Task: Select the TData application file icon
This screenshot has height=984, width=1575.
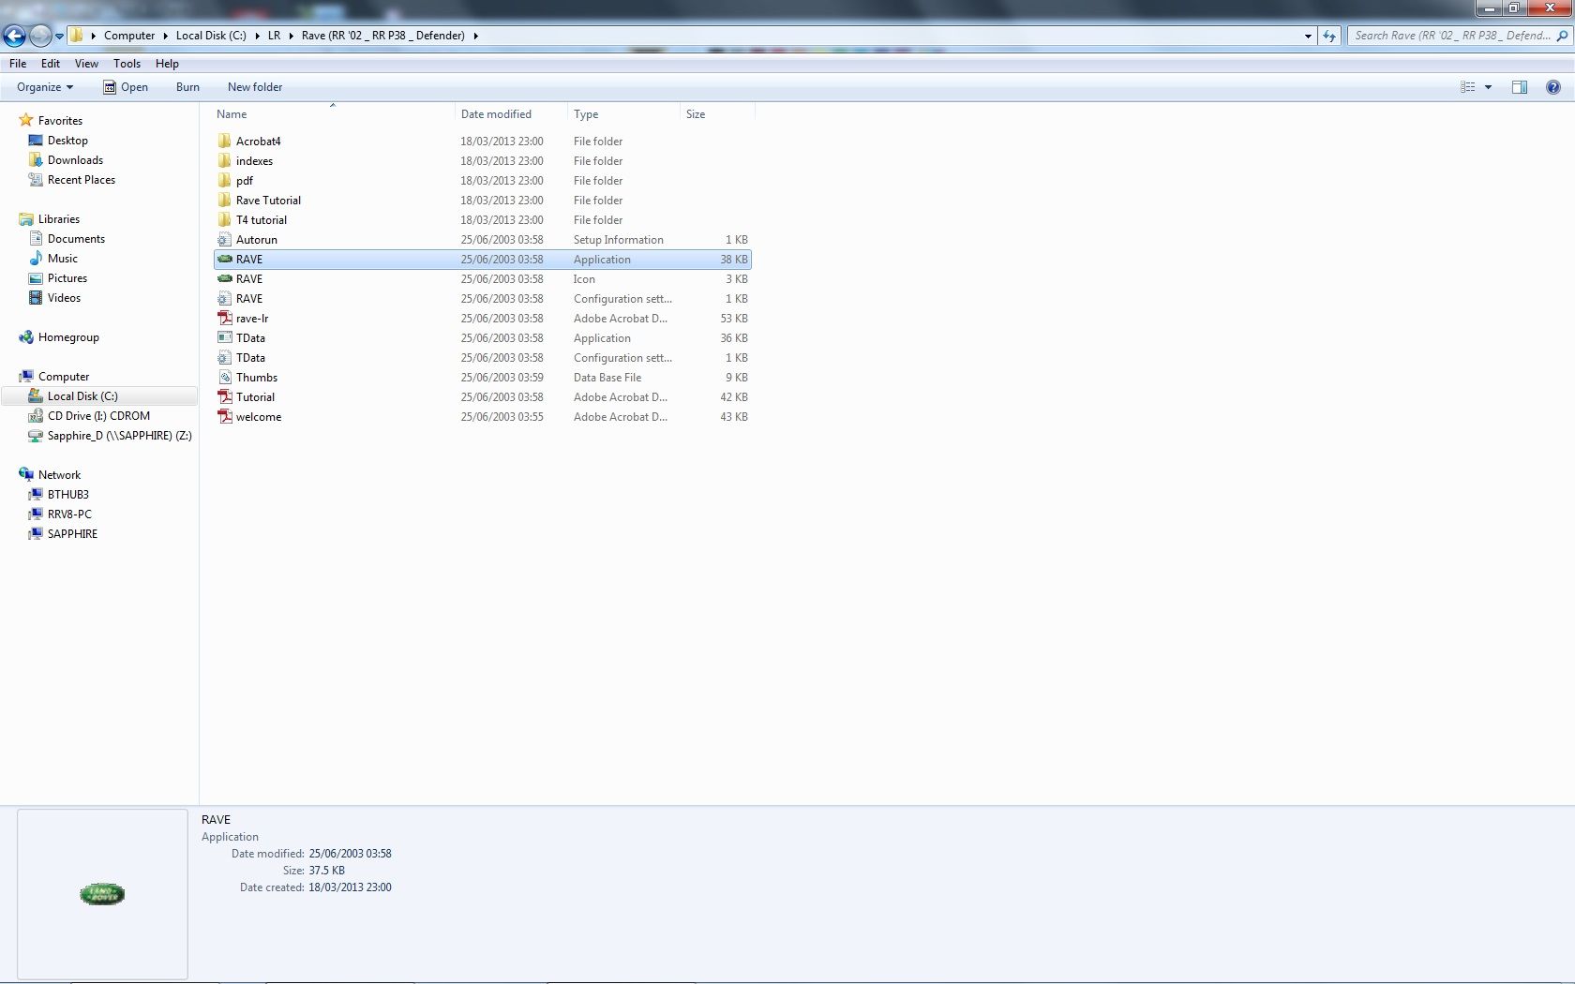Action: [224, 338]
